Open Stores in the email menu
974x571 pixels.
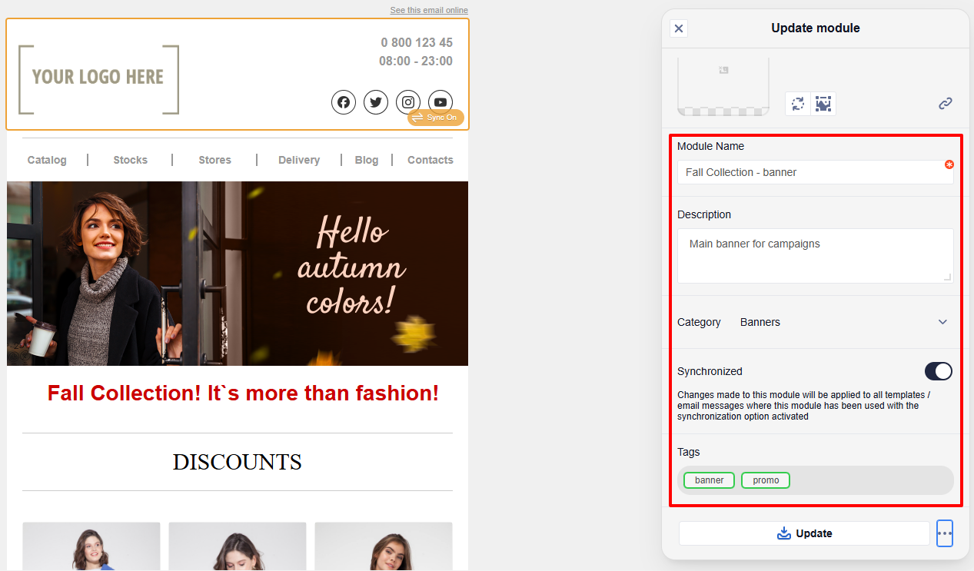215,160
